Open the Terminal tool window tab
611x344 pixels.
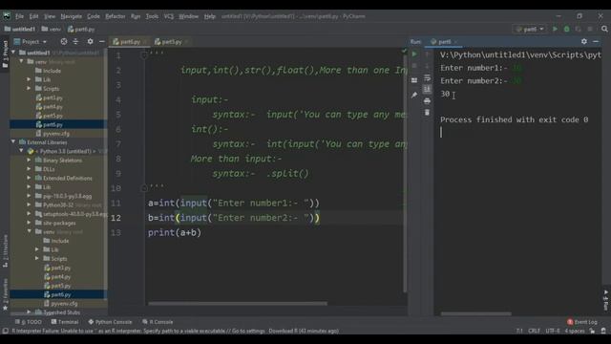click(x=65, y=322)
